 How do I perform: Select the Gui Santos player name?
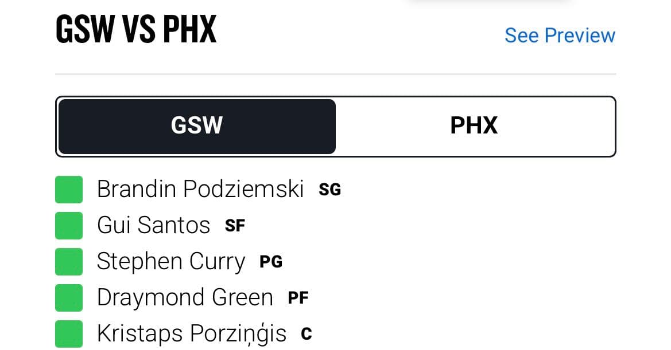[x=153, y=225]
